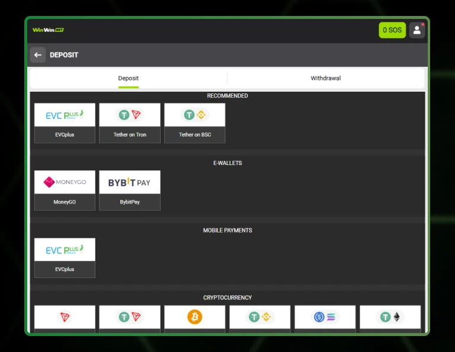Select the Deposit tab
455x352 pixels.
tap(128, 78)
